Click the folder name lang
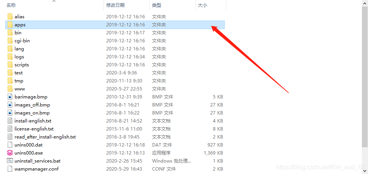 pyautogui.click(x=19, y=48)
